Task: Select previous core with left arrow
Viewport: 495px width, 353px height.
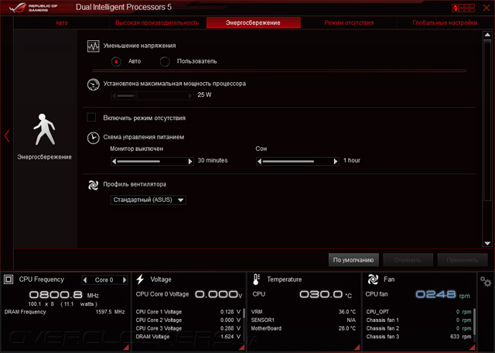Action: (85, 280)
